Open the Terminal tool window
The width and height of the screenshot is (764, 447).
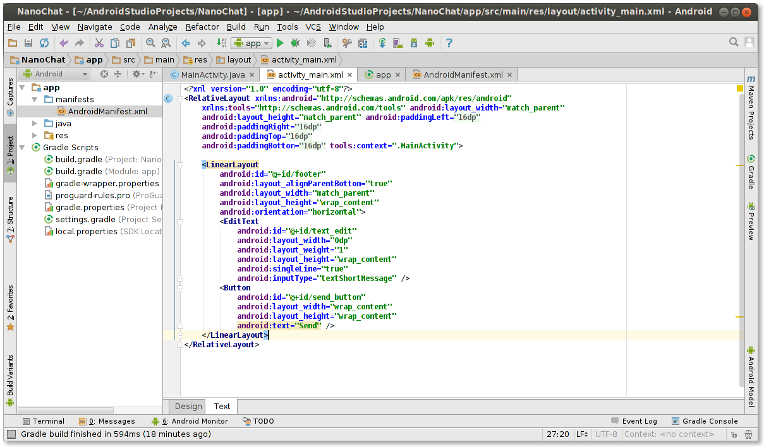43,421
